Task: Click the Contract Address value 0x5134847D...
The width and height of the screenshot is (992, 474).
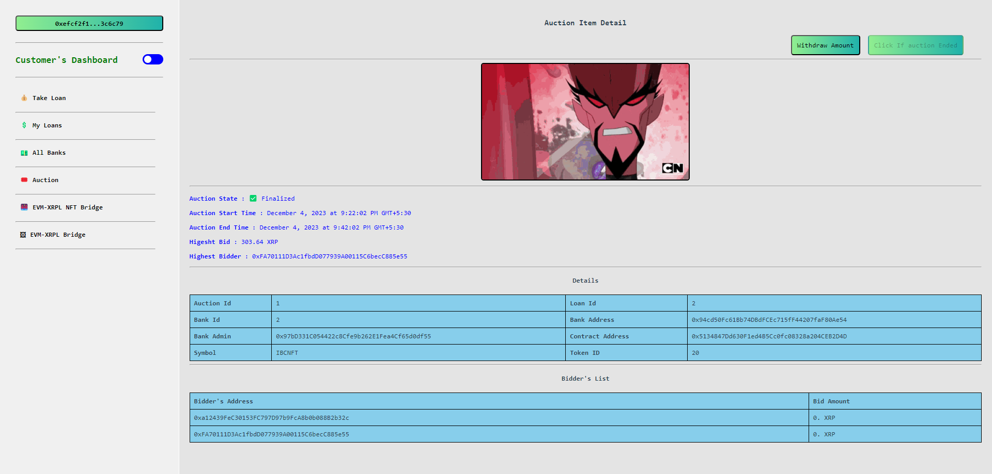Action: [769, 336]
